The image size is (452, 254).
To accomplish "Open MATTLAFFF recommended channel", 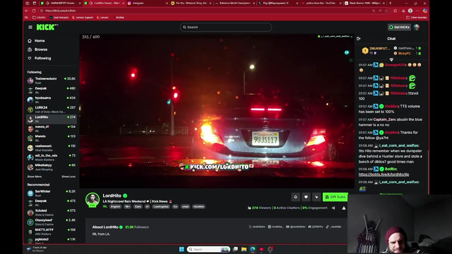I will pyautogui.click(x=52, y=231).
